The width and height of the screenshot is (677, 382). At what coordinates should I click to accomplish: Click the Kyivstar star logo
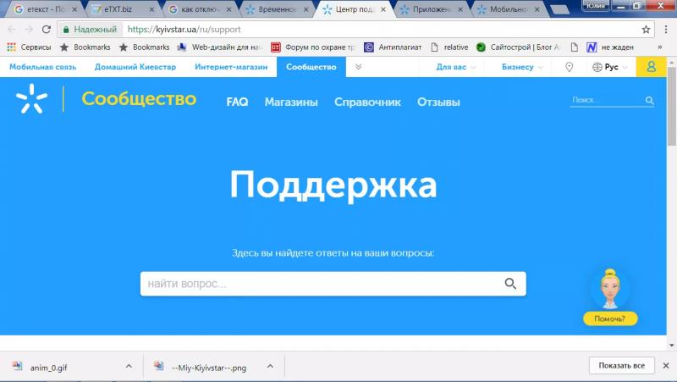click(x=31, y=99)
